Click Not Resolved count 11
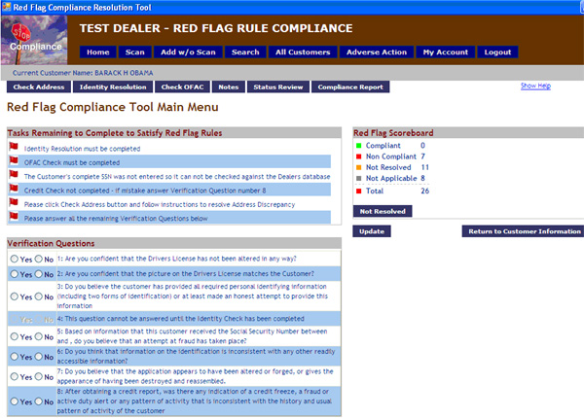 point(425,167)
